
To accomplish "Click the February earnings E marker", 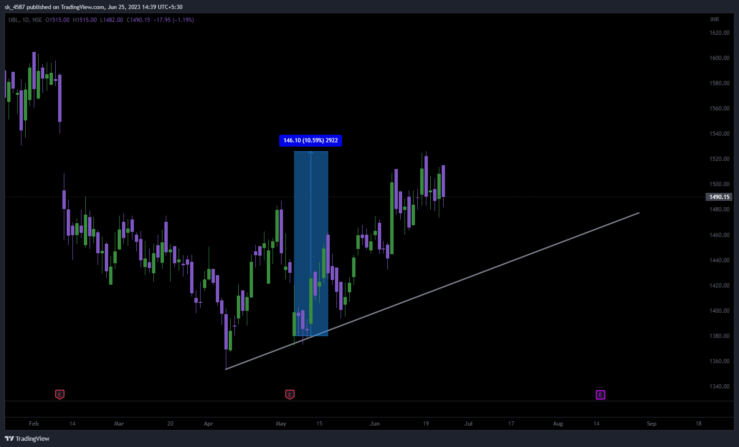I will 60,395.
